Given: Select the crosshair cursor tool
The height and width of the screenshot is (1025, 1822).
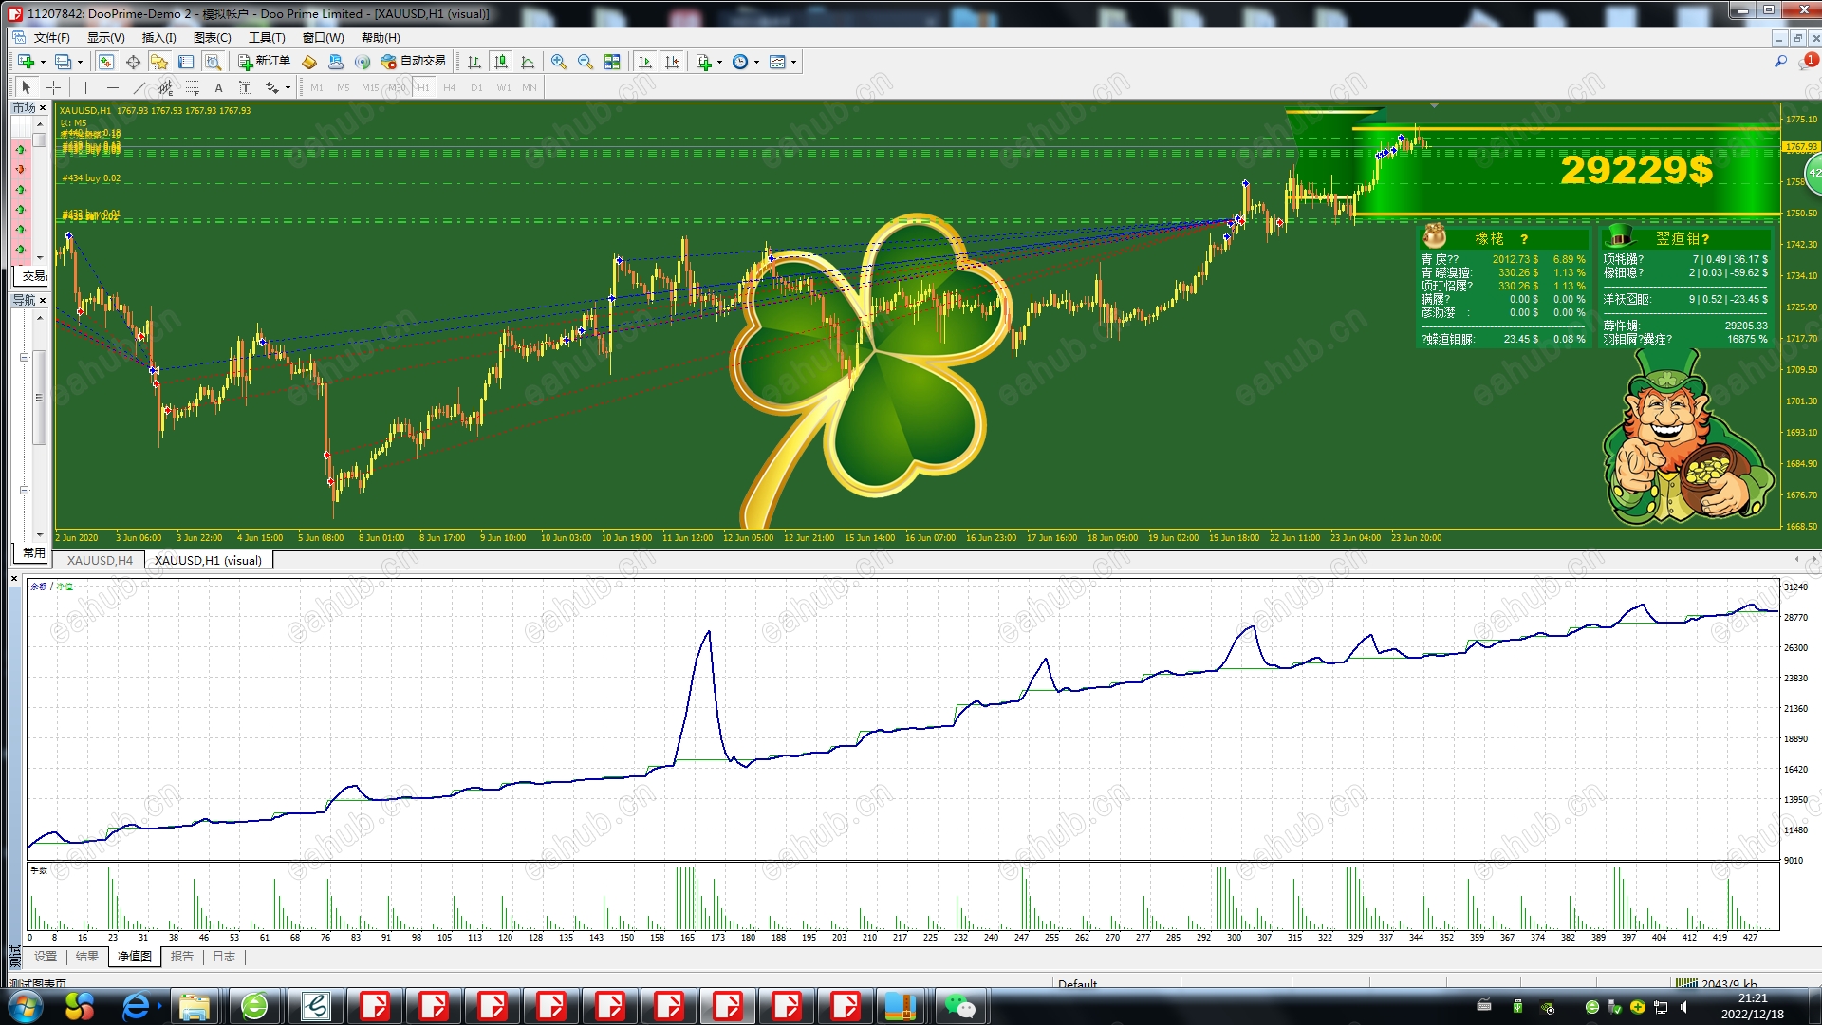Looking at the screenshot, I should [x=54, y=87].
